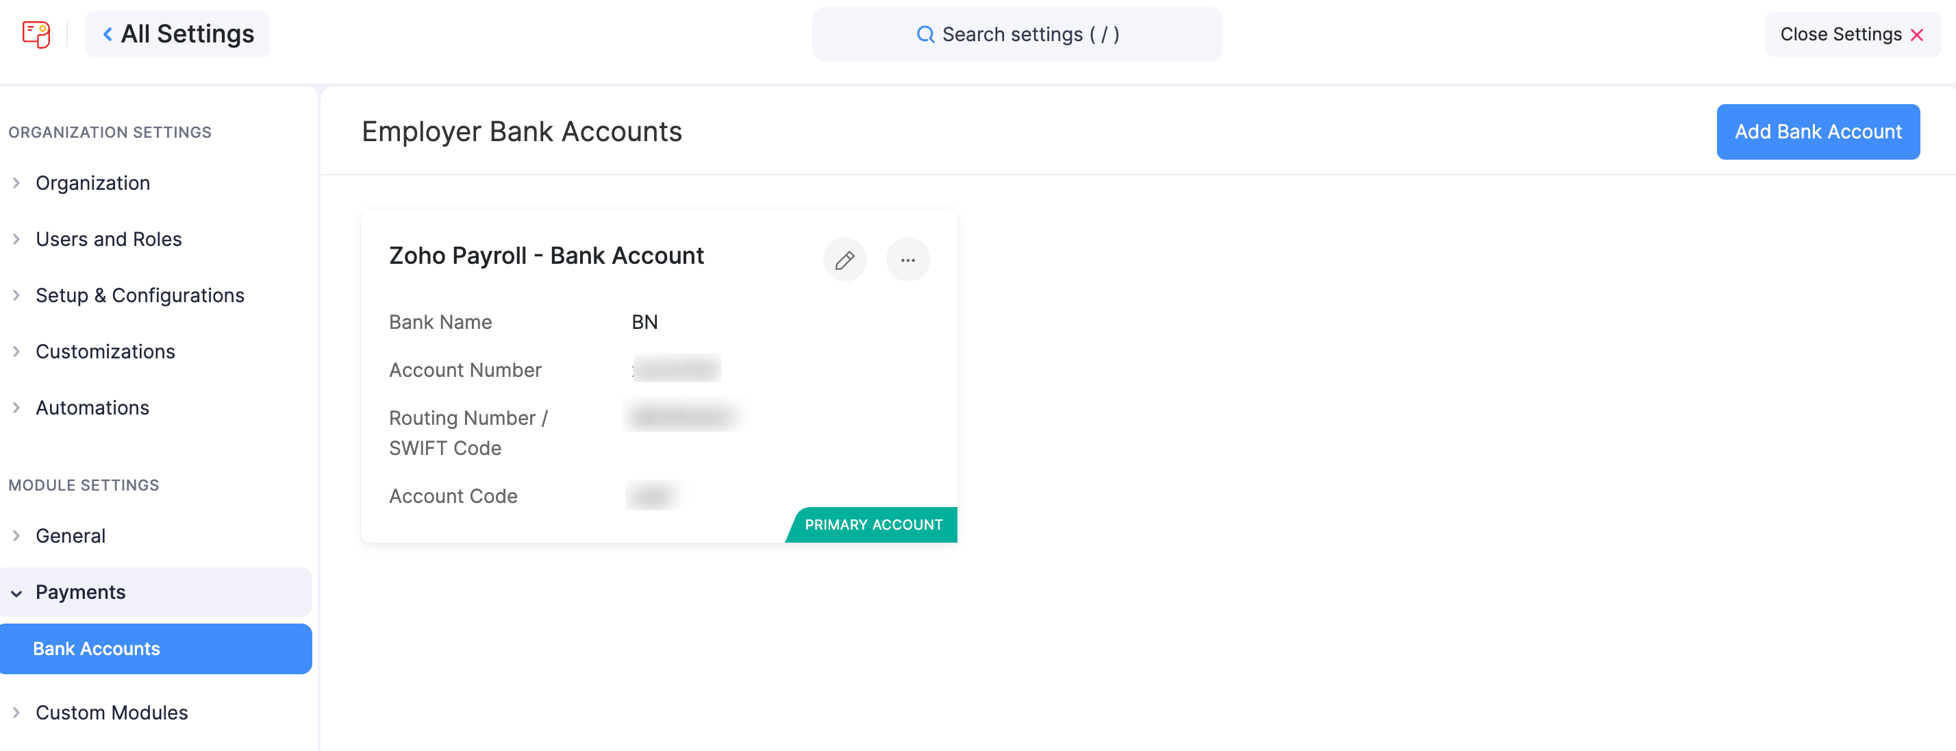1956x751 pixels.
Task: Open the more options ellipsis on bank account card
Action: coord(908,260)
